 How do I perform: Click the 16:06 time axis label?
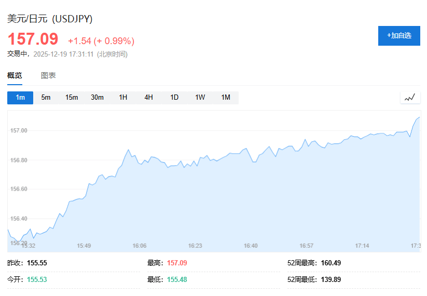coord(140,246)
